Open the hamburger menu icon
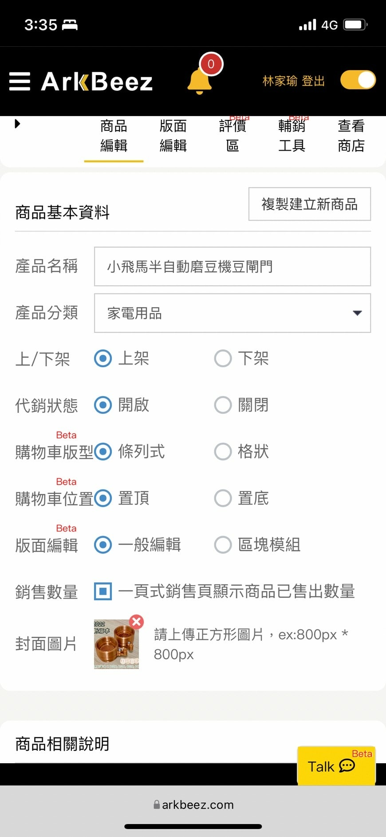Viewport: 386px width, 837px height. point(20,81)
